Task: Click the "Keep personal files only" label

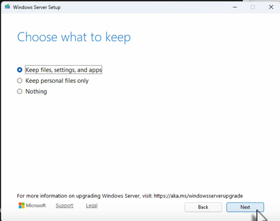Action: 57,81
